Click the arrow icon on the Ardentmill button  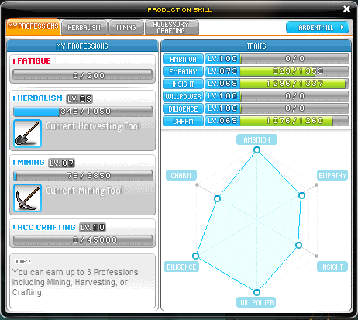342,27
